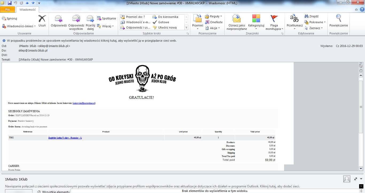Click Ignoruj to ignore the conversation
365x193 pixels.
click(x=10, y=18)
